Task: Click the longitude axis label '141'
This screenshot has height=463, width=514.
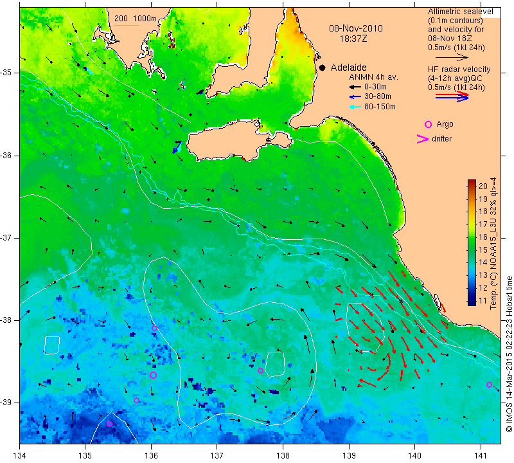Action: coord(481,456)
